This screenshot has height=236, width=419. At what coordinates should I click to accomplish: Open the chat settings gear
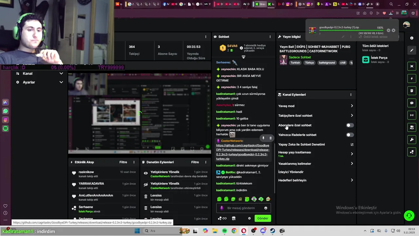[x=249, y=218]
